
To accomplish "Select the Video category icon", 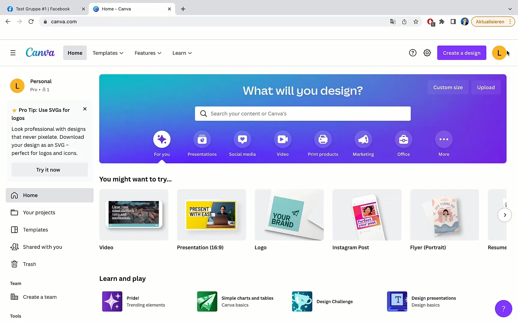I will tap(283, 139).
